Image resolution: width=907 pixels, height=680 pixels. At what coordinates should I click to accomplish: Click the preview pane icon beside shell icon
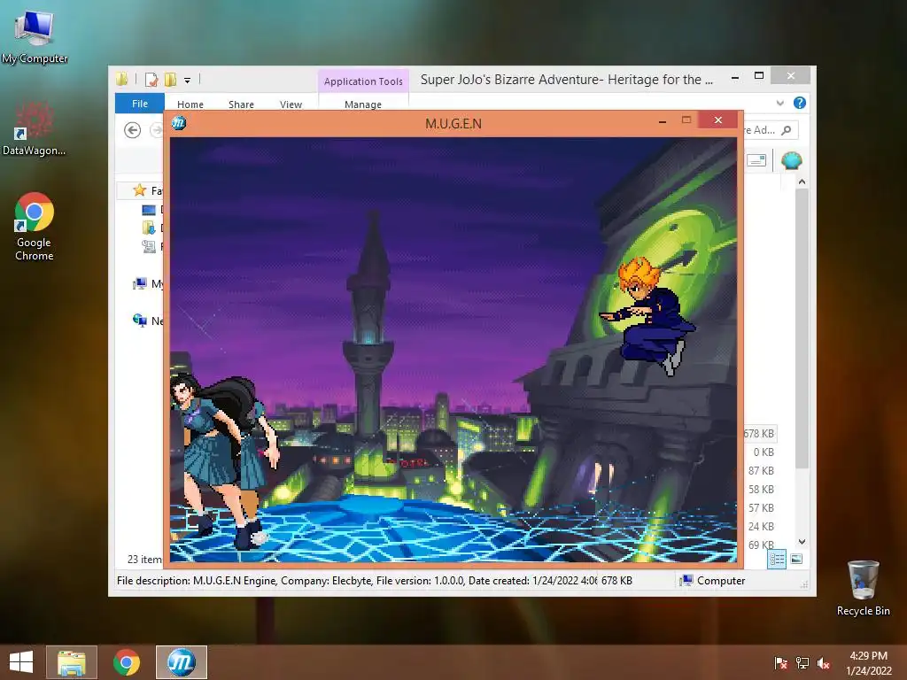click(x=756, y=160)
